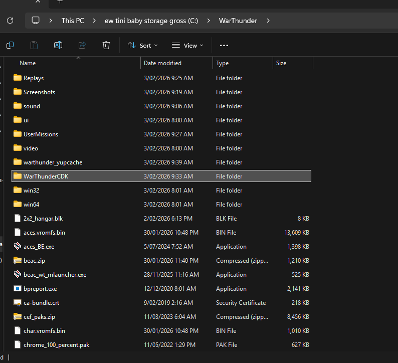Image resolution: width=398 pixels, height=363 pixels.
Task: Go to the C: drive breadcrumb
Action: (151, 21)
